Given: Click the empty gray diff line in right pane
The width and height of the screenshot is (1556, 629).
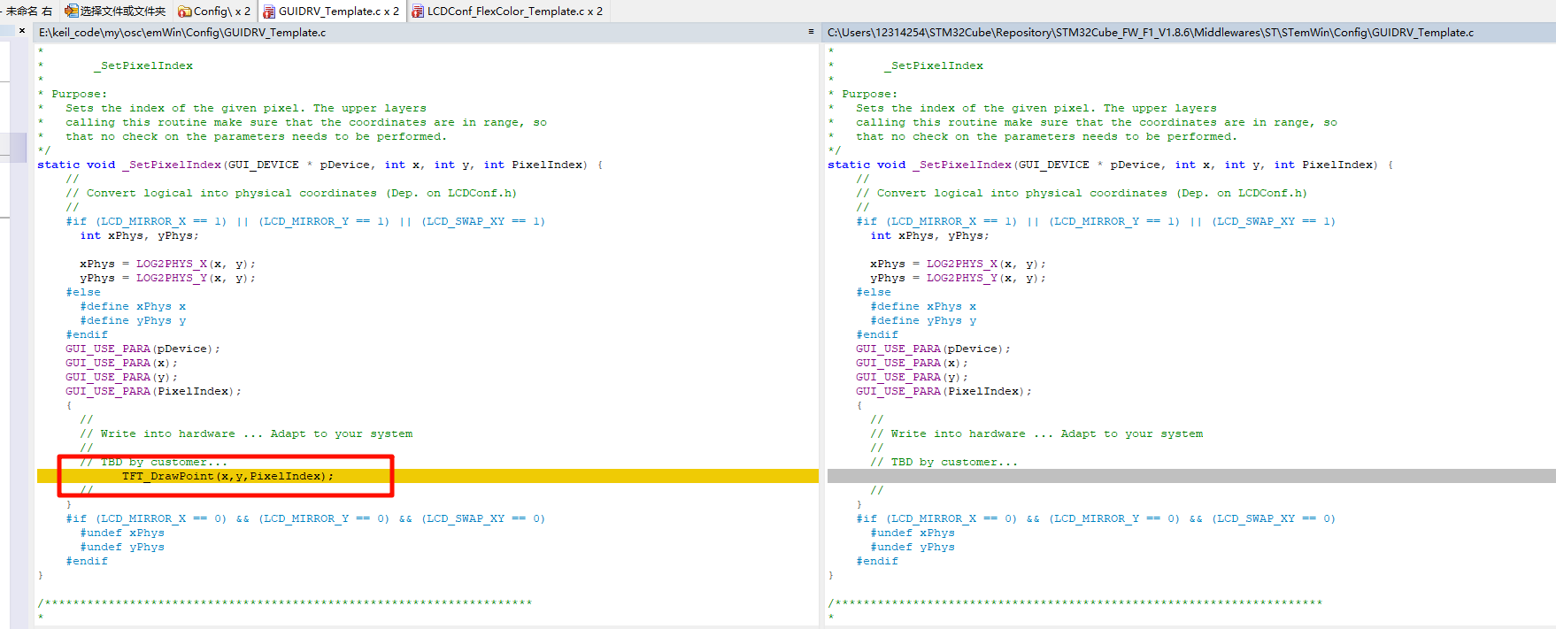Looking at the screenshot, I should coord(1191,476).
